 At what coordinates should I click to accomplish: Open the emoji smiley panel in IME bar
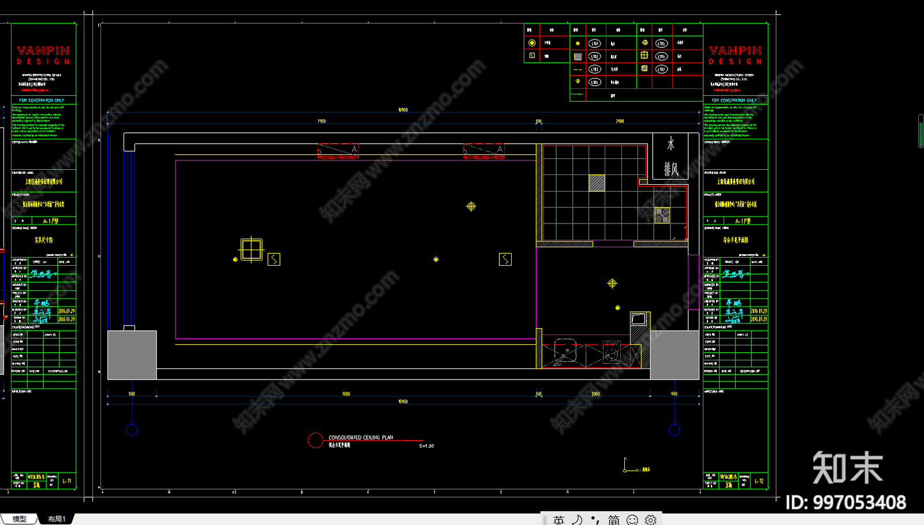[632, 520]
